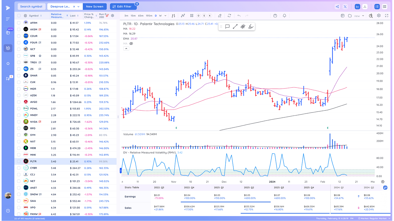
Task: Select the candlestick measure tool
Action: click(243, 26)
